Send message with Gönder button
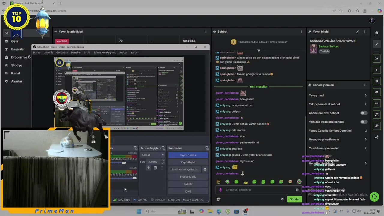Screen dimensions: 384x216 tap(294, 199)
